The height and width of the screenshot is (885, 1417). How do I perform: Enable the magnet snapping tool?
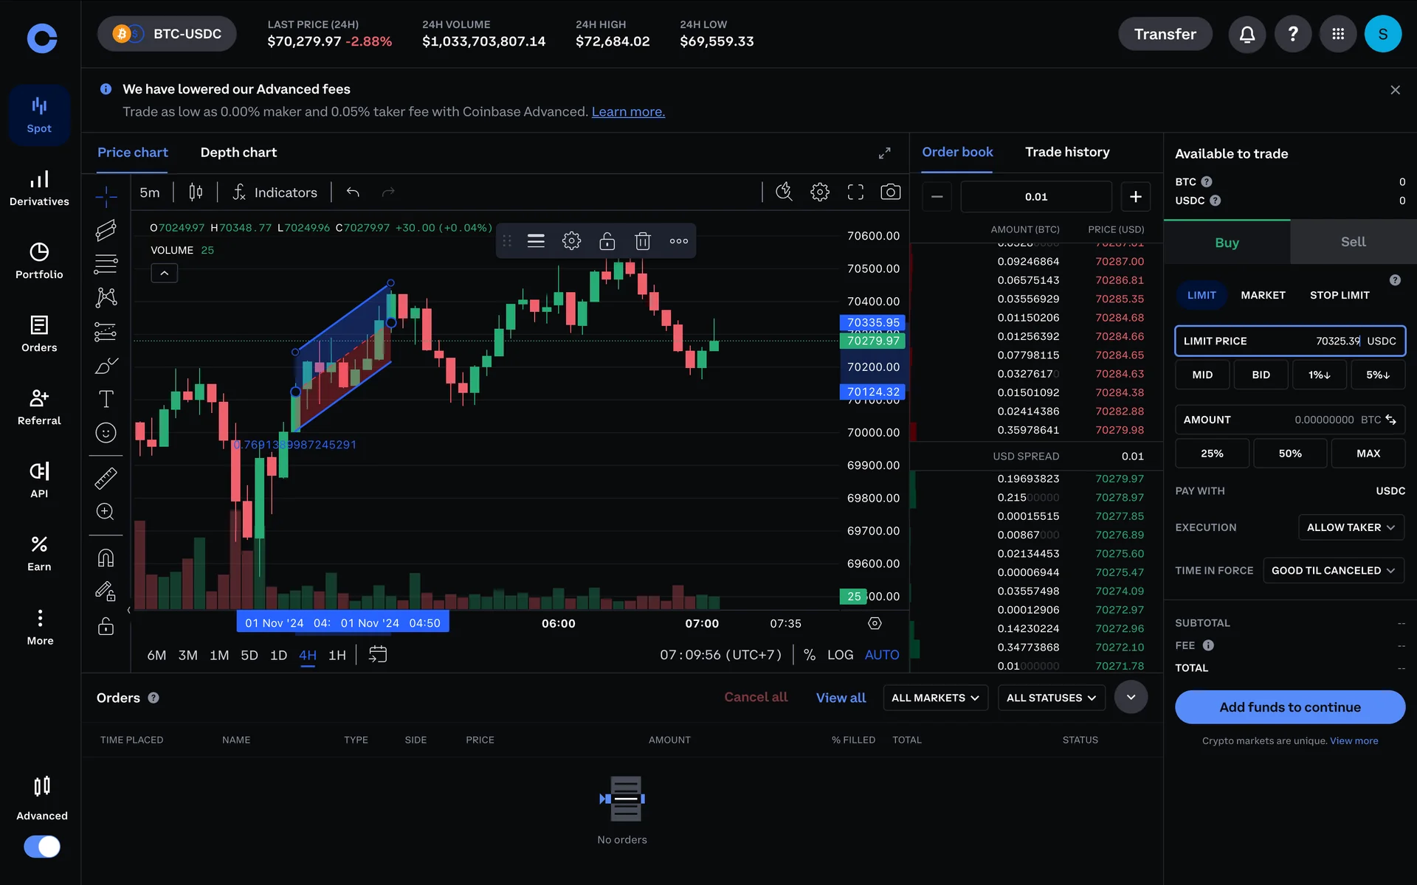106,558
